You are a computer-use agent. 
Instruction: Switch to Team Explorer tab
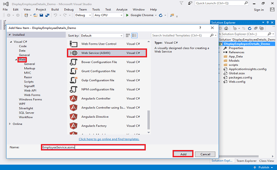tap(246, 161)
